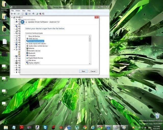Click the ENG language indicator
163x130 pixels.
(x=150, y=127)
